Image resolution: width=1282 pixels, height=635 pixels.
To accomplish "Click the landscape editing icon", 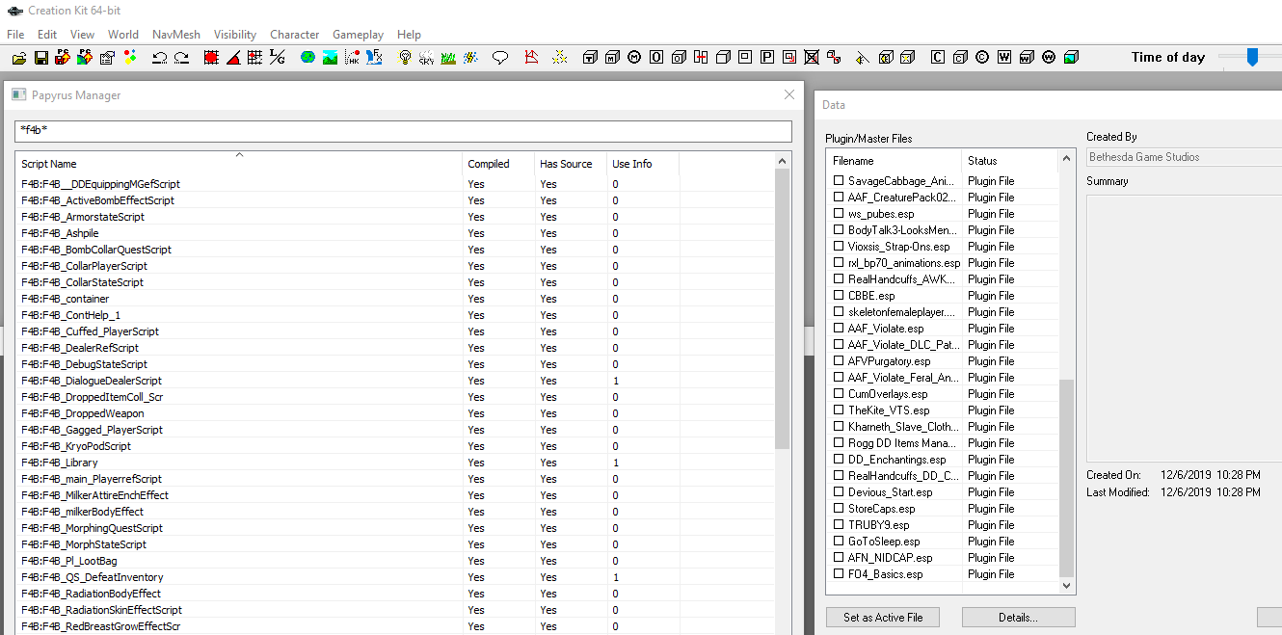I will click(x=330, y=58).
